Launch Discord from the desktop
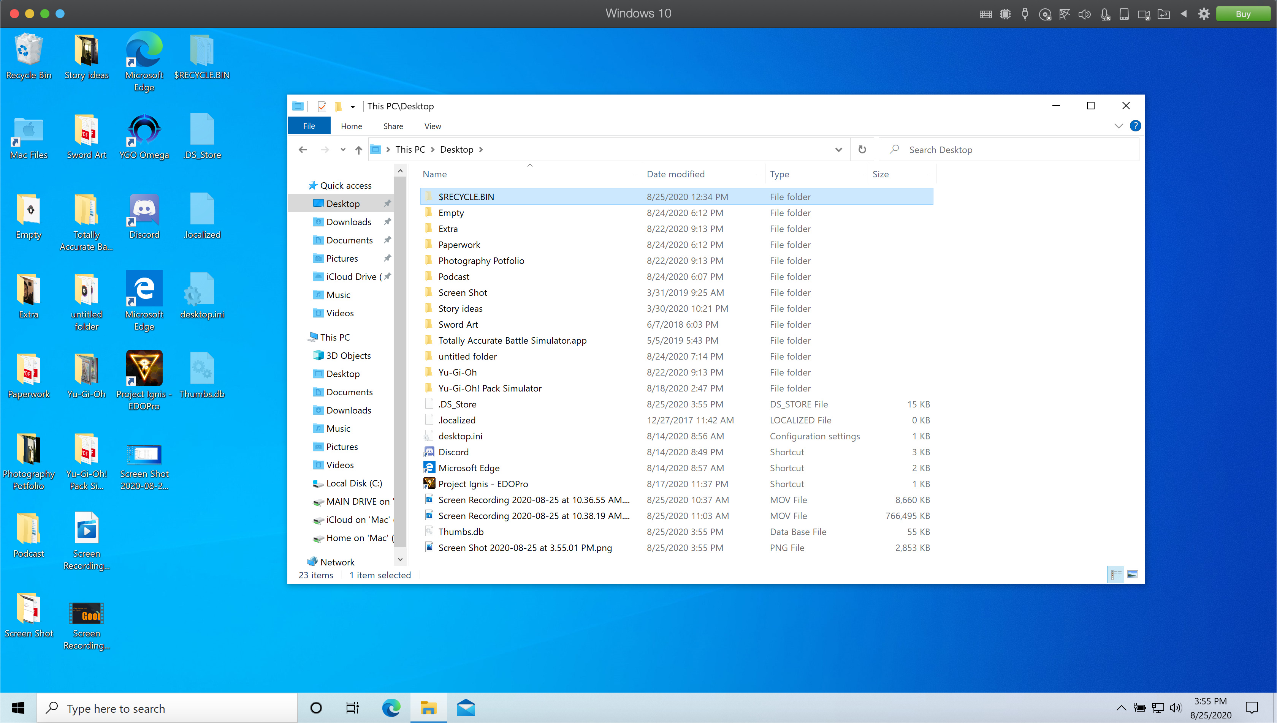 144,216
